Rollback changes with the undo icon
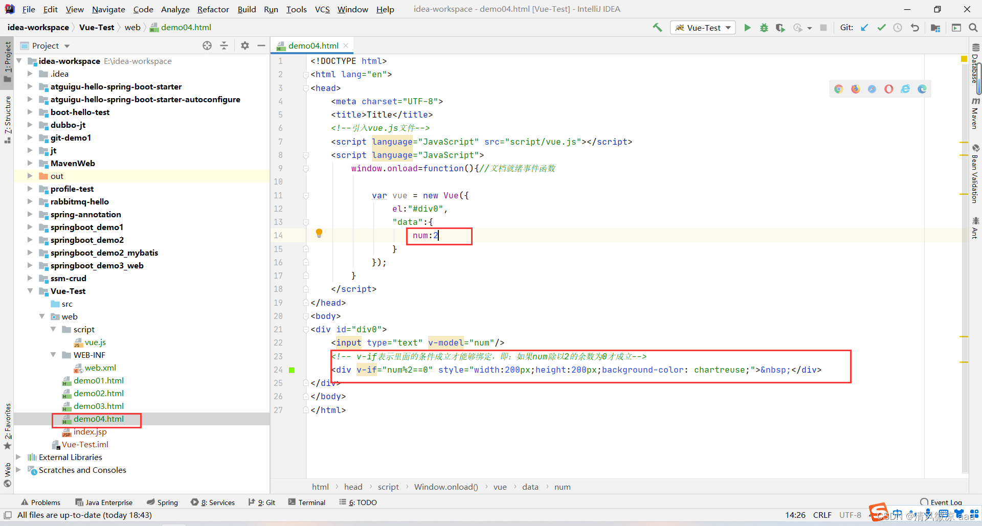Image resolution: width=982 pixels, height=526 pixels. pyautogui.click(x=915, y=28)
